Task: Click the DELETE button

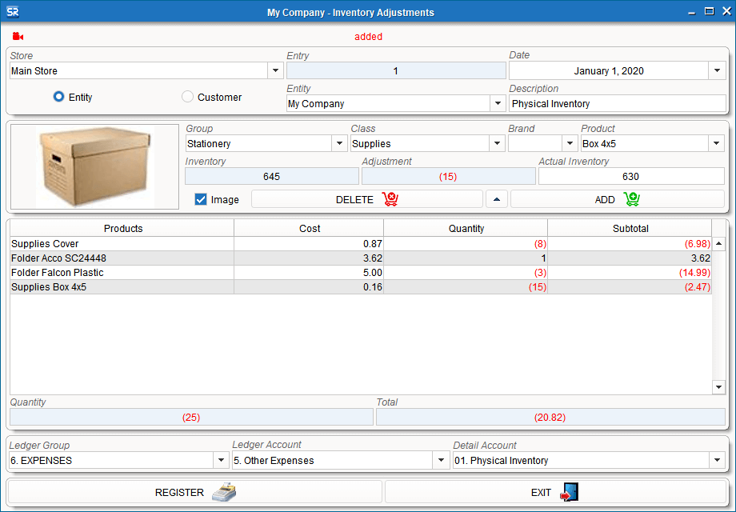Action: tap(367, 199)
